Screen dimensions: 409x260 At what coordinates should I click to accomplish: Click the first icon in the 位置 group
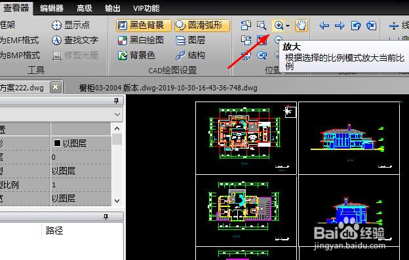click(x=246, y=26)
